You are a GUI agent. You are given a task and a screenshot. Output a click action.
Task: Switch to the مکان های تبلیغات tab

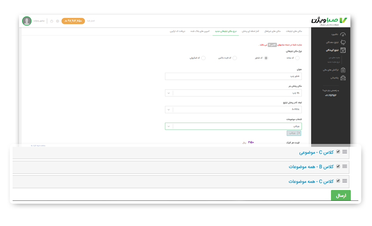pyautogui.click(x=294, y=31)
